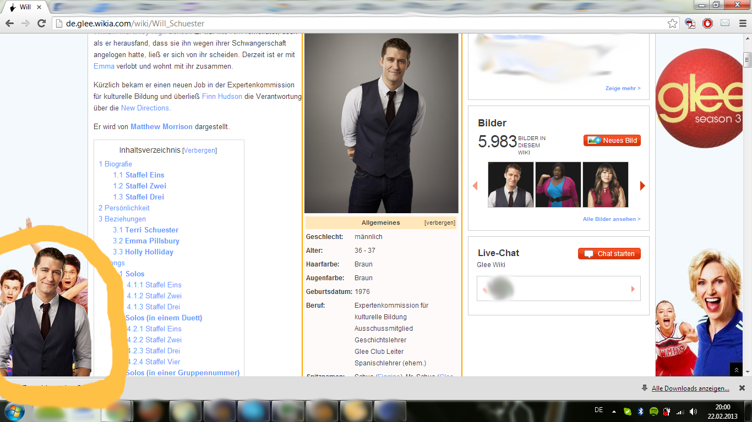Open the Alle Bilder ansehen link
The width and height of the screenshot is (752, 422).
[612, 219]
